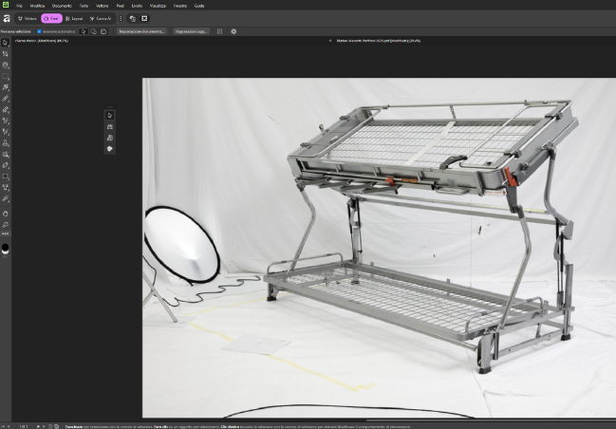This screenshot has width=616, height=429.
Task: Click third icon in floating mini toolbar
Action: pyautogui.click(x=109, y=138)
